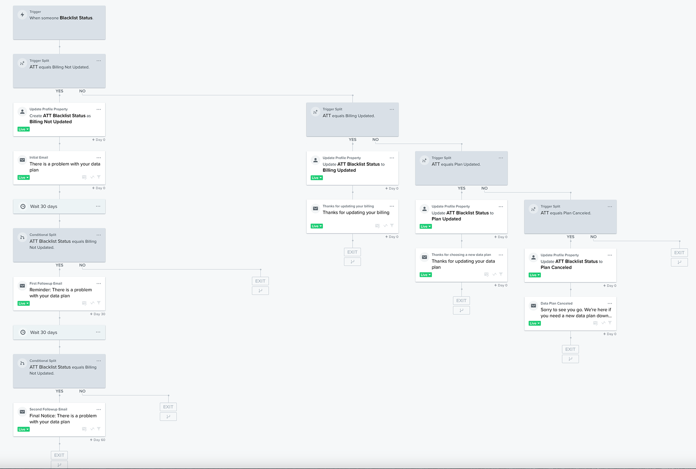Click the clock icon on first Wait 30 days
The image size is (696, 469).
point(23,207)
